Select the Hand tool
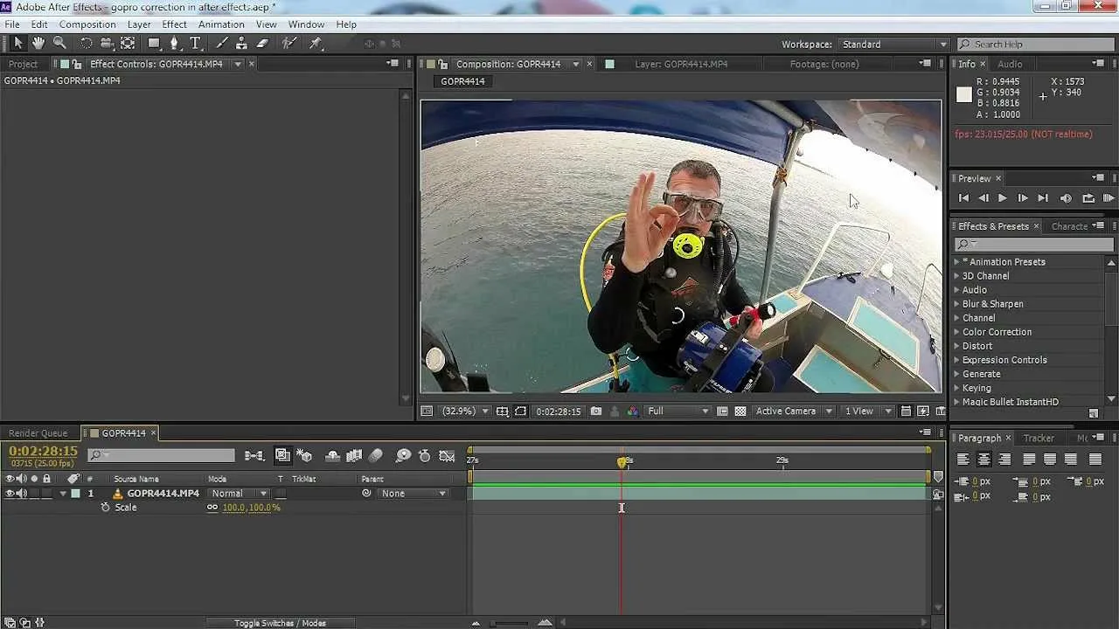The height and width of the screenshot is (629, 1119). point(38,44)
